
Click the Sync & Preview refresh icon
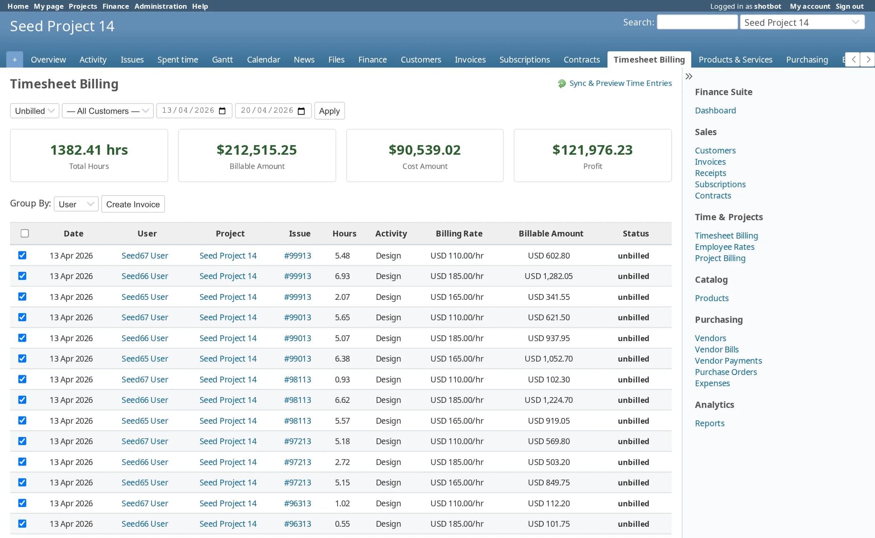[562, 83]
